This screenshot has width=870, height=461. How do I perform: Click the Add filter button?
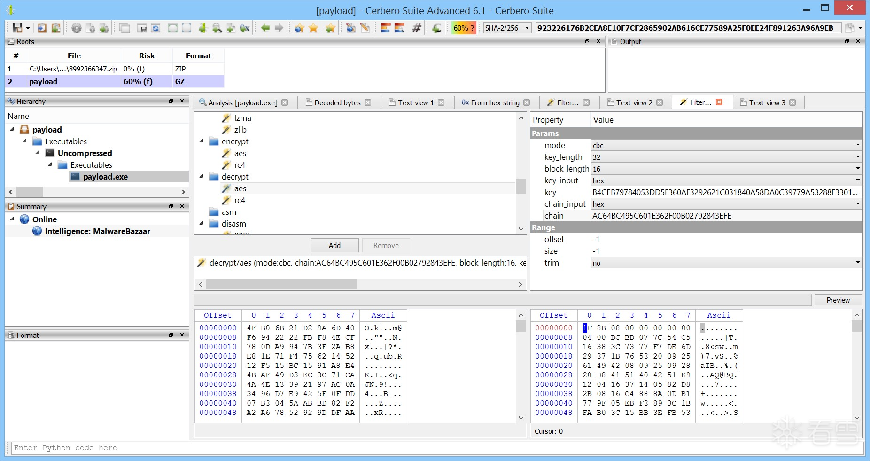pyautogui.click(x=334, y=245)
